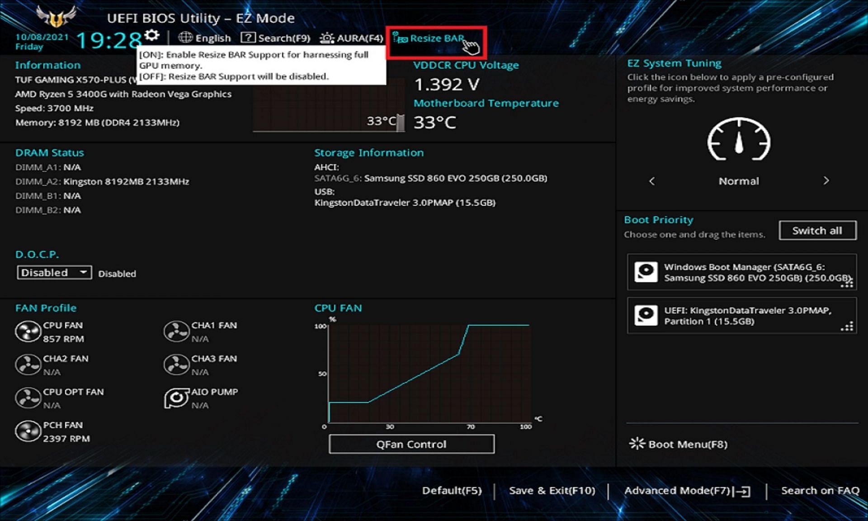Click the CHA1 FAN icon
Viewport: 868px width, 521px height.
click(176, 332)
